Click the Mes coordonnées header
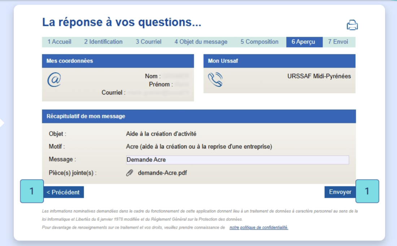 [x=118, y=61]
